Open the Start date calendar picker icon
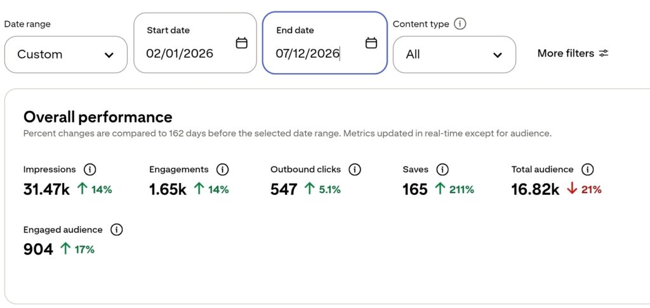 coord(242,43)
